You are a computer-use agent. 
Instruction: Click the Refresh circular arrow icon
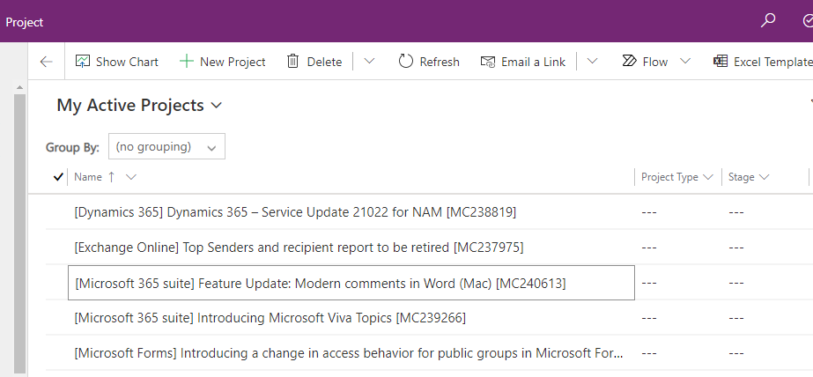[406, 62]
